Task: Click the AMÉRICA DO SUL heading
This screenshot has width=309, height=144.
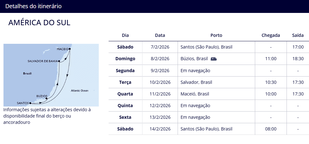Action: click(x=39, y=23)
